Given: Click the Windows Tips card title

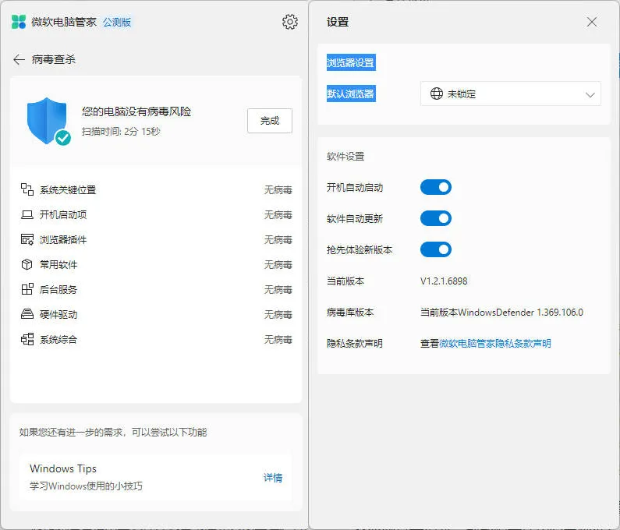Looking at the screenshot, I should 63,468.
